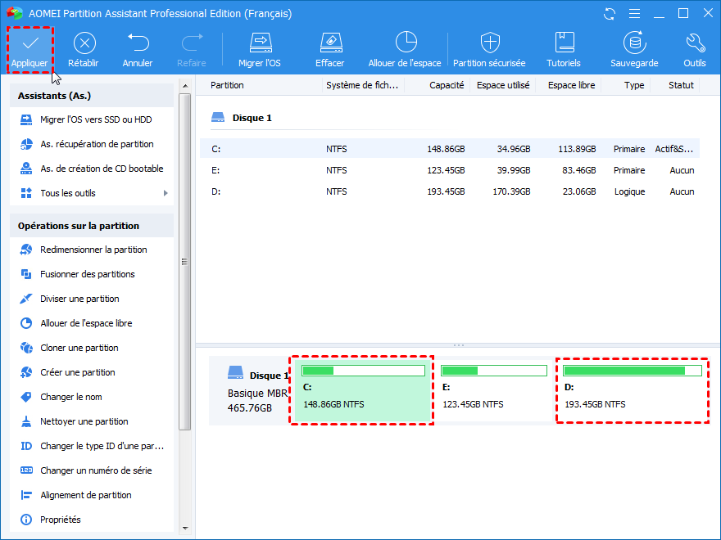Image resolution: width=721 pixels, height=540 pixels.
Task: Click the Annuler undo arrow
Action: click(138, 43)
